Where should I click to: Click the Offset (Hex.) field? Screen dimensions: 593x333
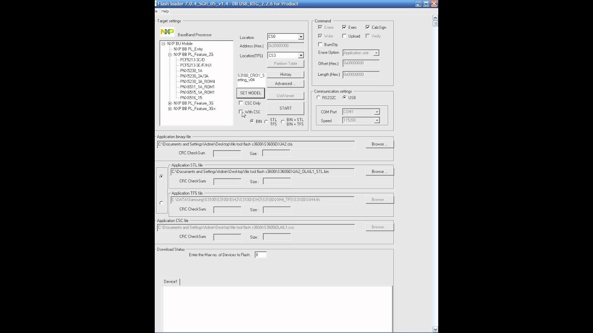pos(361,63)
